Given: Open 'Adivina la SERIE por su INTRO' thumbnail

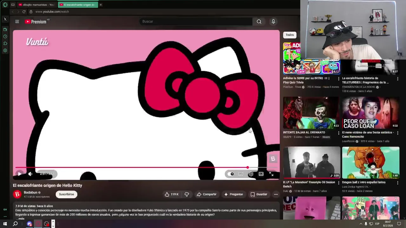Looking at the screenshot, I should click(x=311, y=58).
